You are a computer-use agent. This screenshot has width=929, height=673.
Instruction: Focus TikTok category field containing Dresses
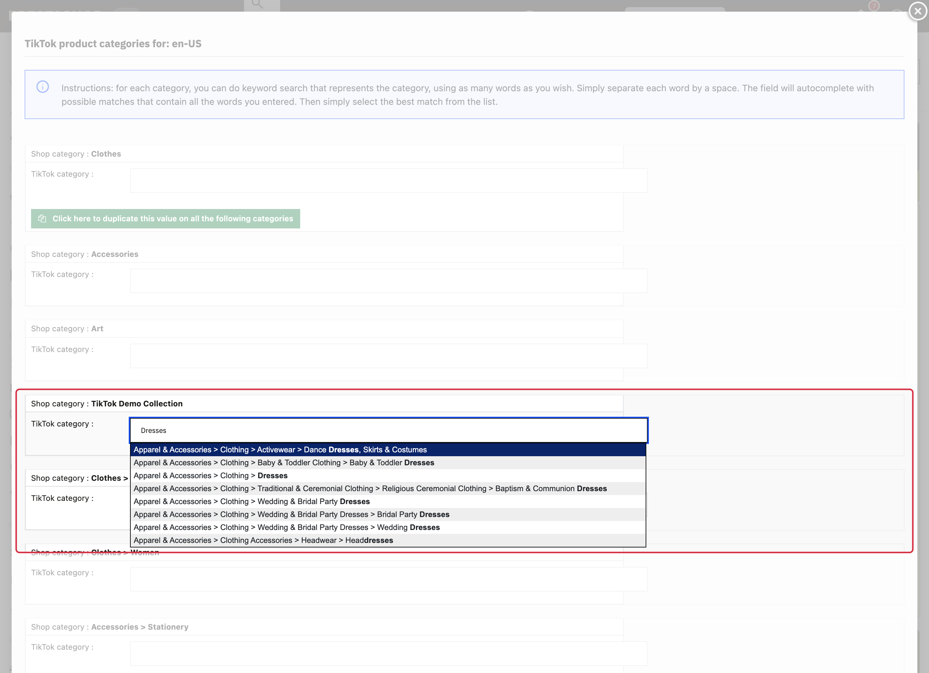tap(389, 430)
